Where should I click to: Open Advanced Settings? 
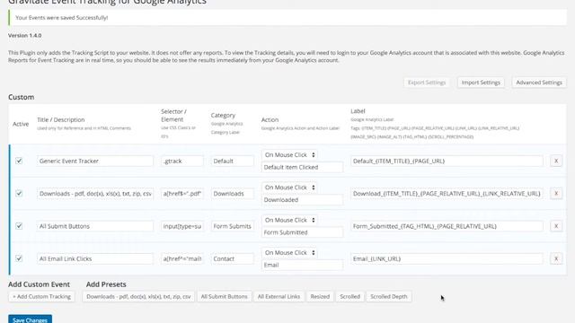pyautogui.click(x=539, y=83)
